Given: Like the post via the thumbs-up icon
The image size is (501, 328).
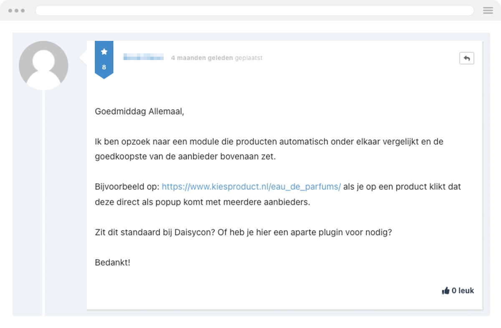Looking at the screenshot, I should (x=445, y=290).
